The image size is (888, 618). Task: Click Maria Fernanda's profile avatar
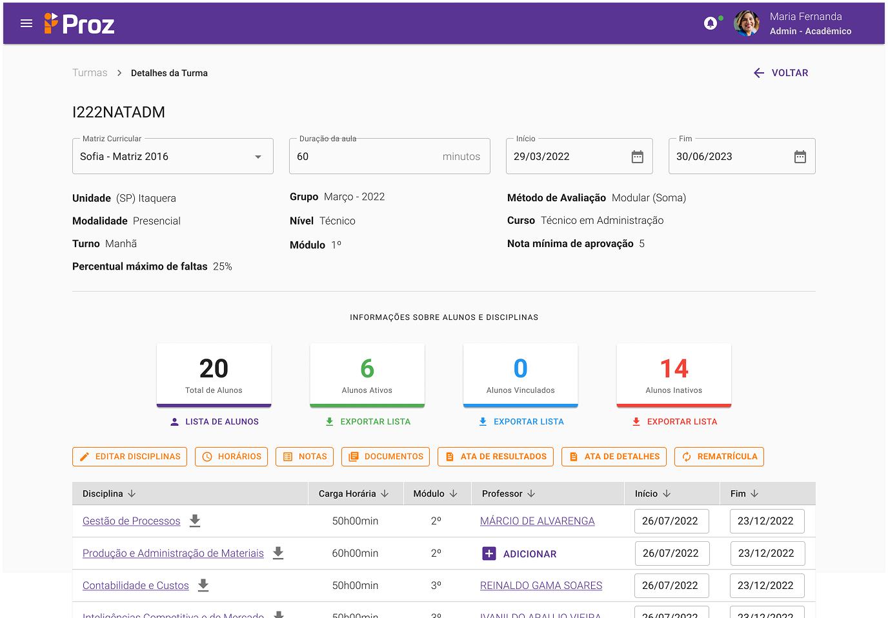point(747,24)
